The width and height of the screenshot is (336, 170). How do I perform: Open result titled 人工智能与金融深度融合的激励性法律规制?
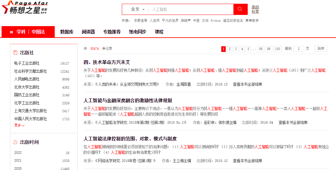tap(127, 100)
